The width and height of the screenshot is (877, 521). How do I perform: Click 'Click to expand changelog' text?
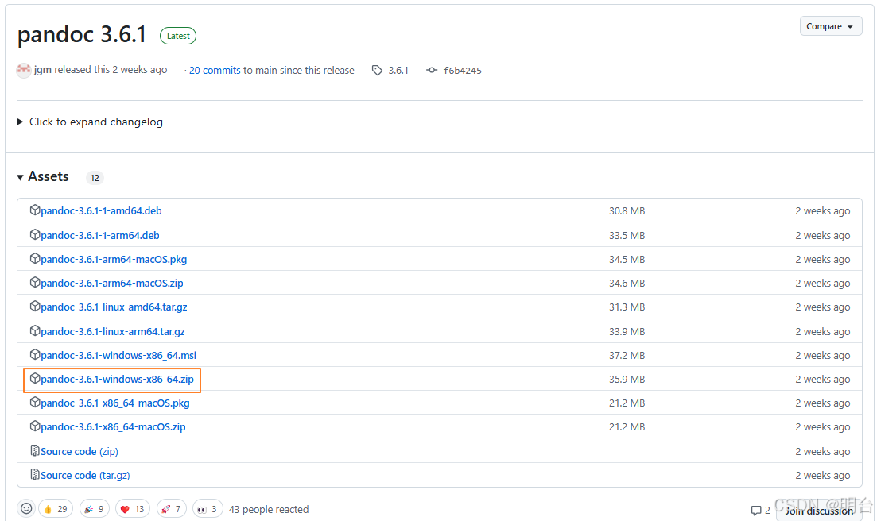coord(96,122)
